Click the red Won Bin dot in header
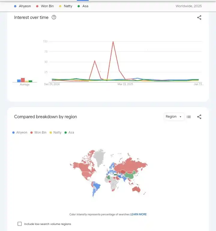 point(37,6)
